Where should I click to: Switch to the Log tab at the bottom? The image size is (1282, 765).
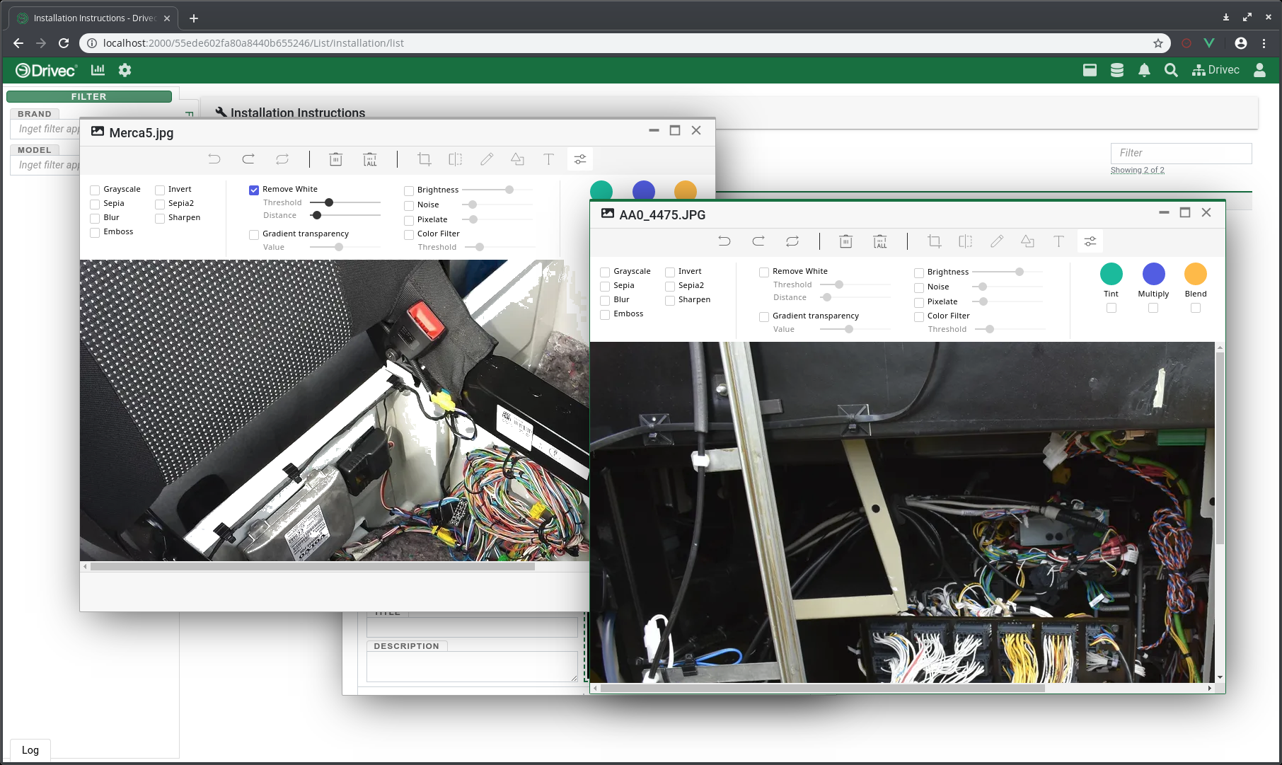tap(30, 749)
